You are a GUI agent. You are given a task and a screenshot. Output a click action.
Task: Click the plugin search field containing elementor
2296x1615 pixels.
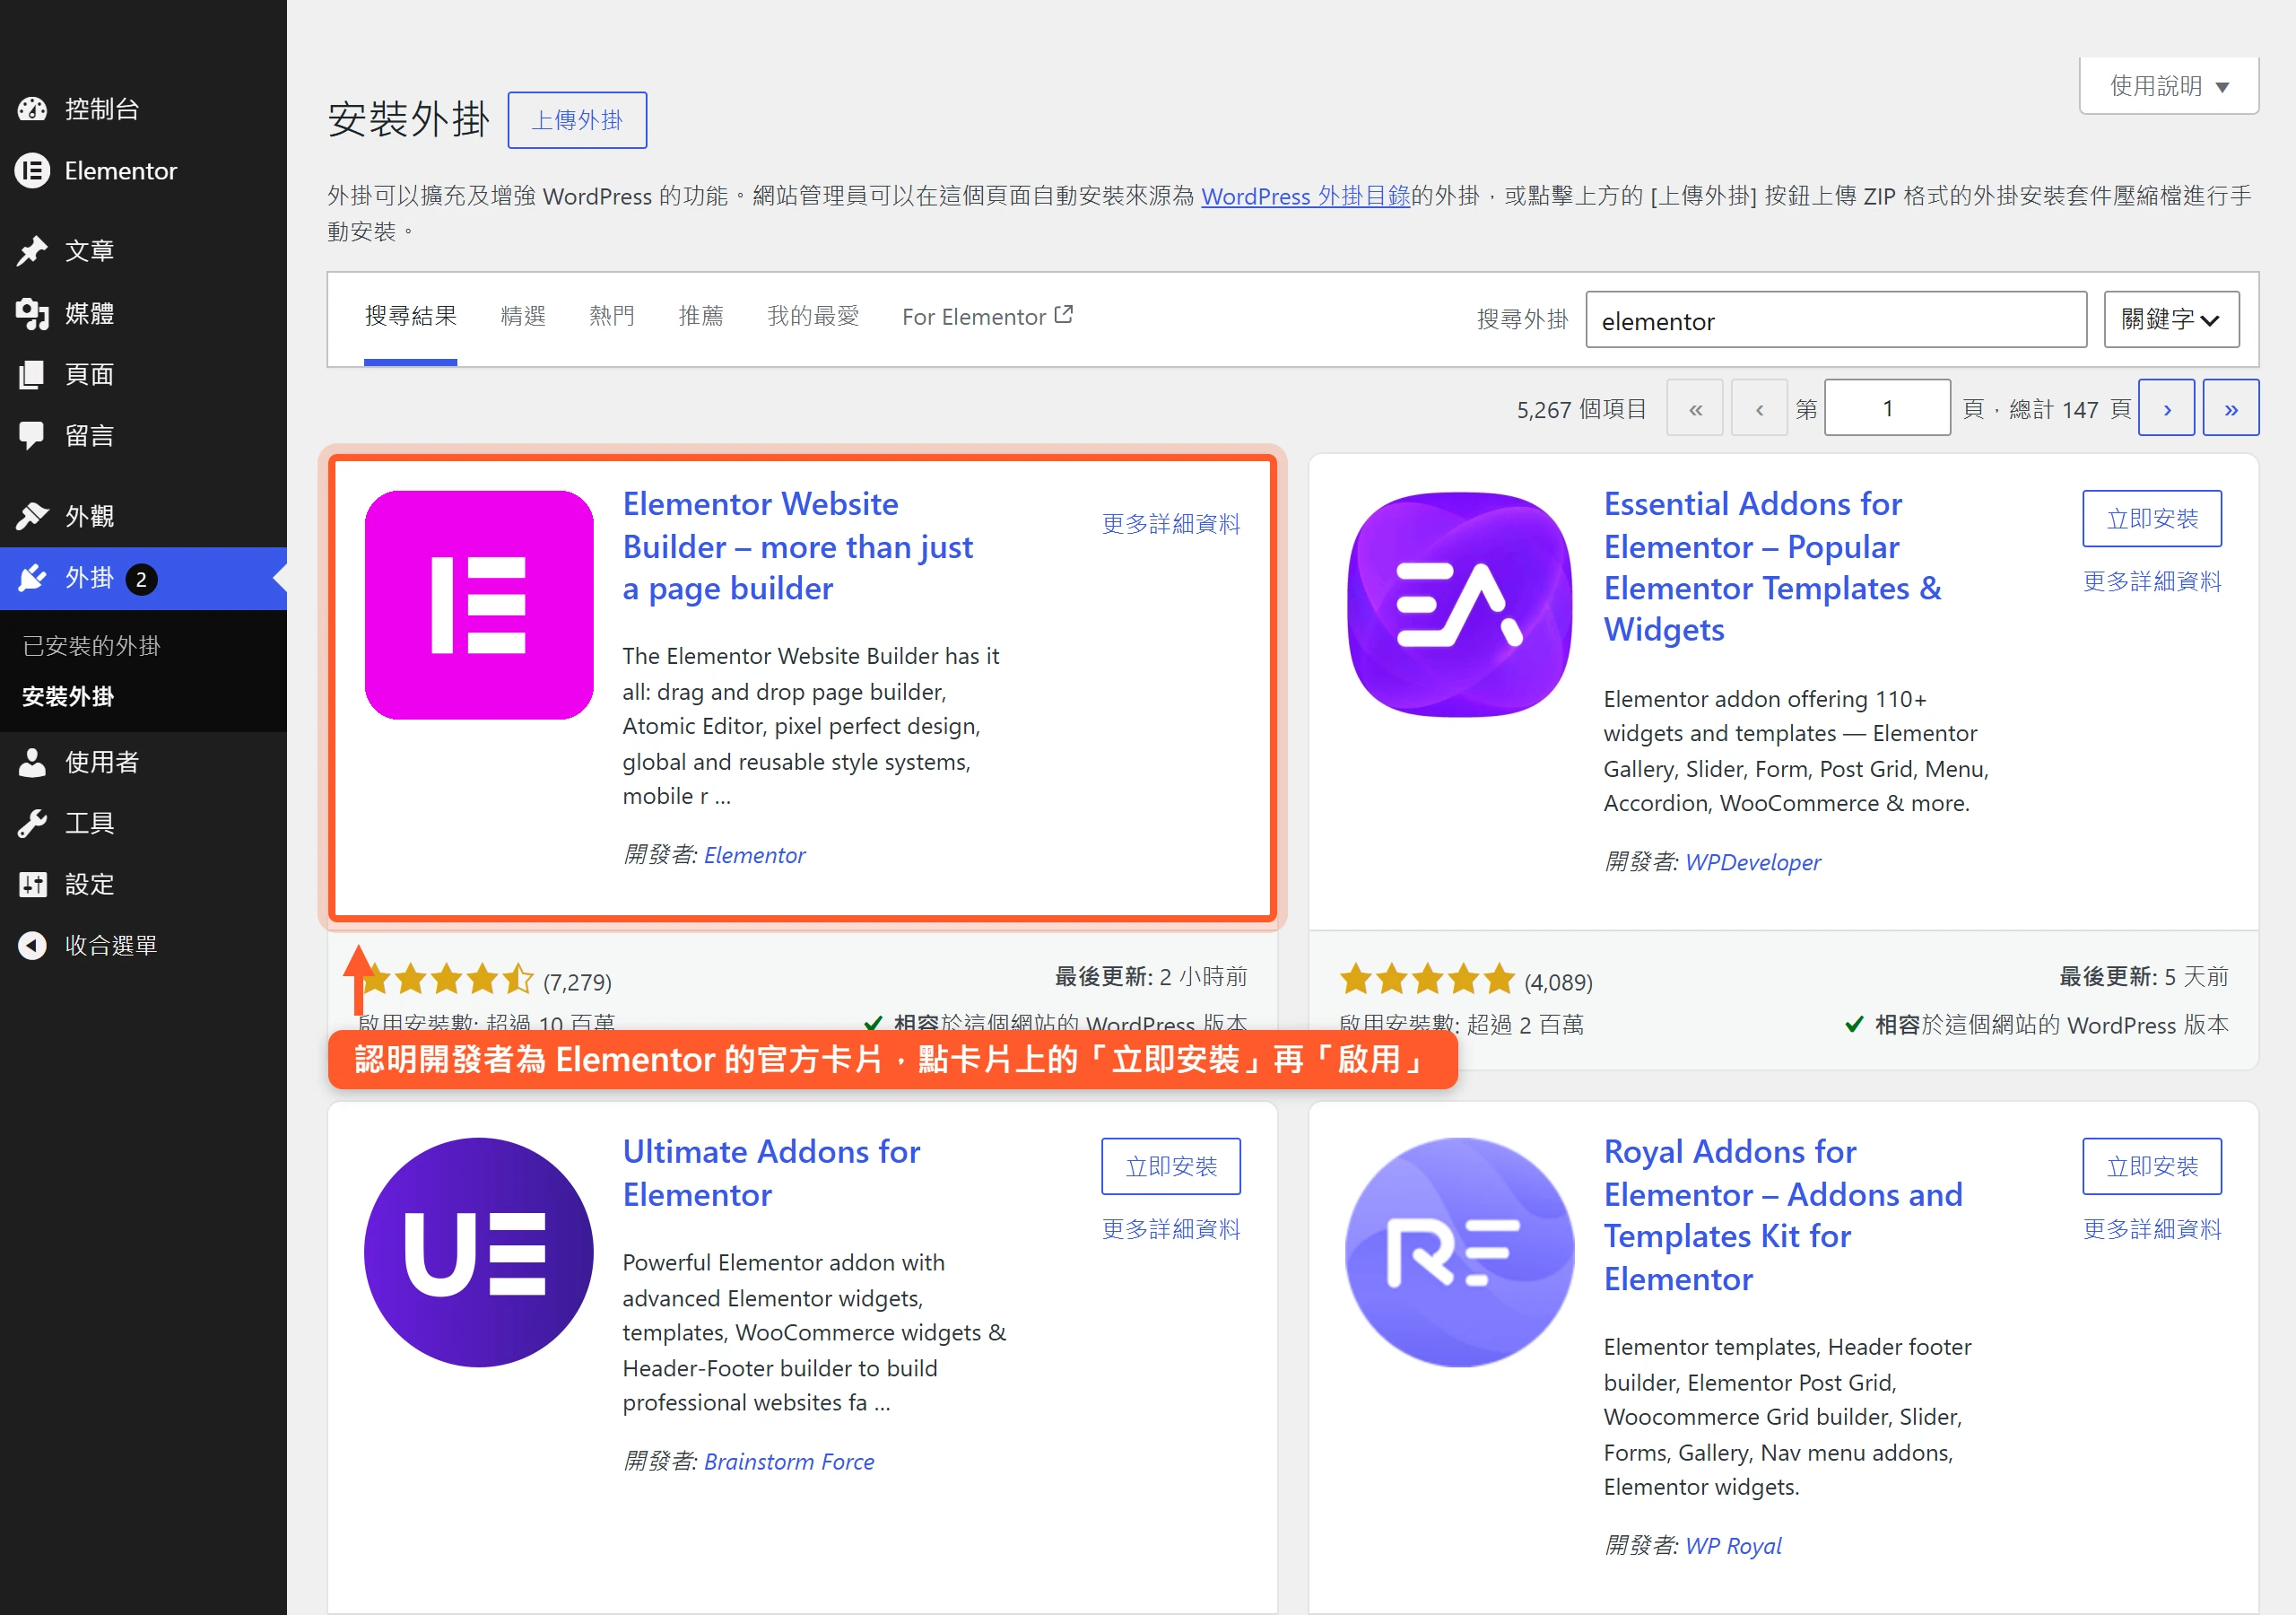pyautogui.click(x=1835, y=320)
